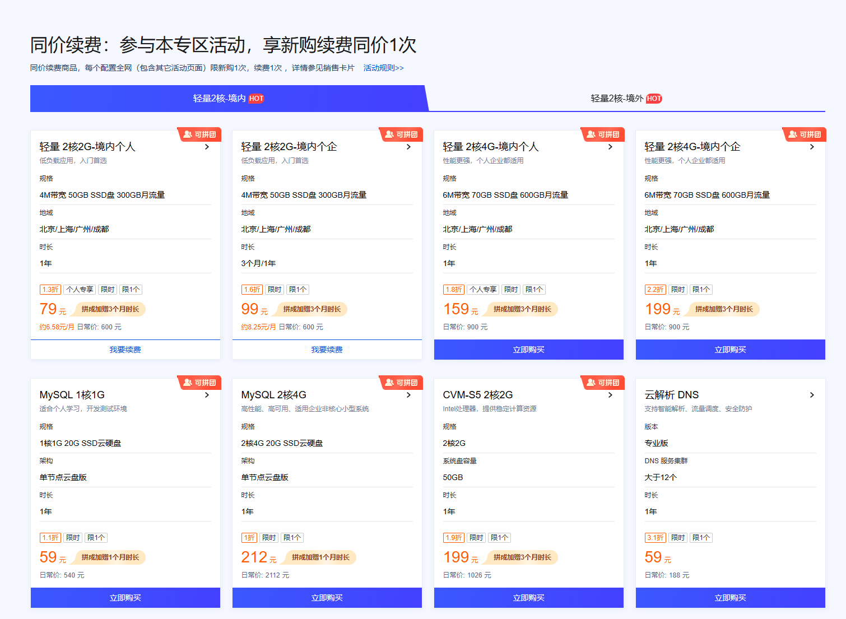Click 个人专享 tag on the 159元 plan
The image size is (846, 619).
tap(483, 290)
